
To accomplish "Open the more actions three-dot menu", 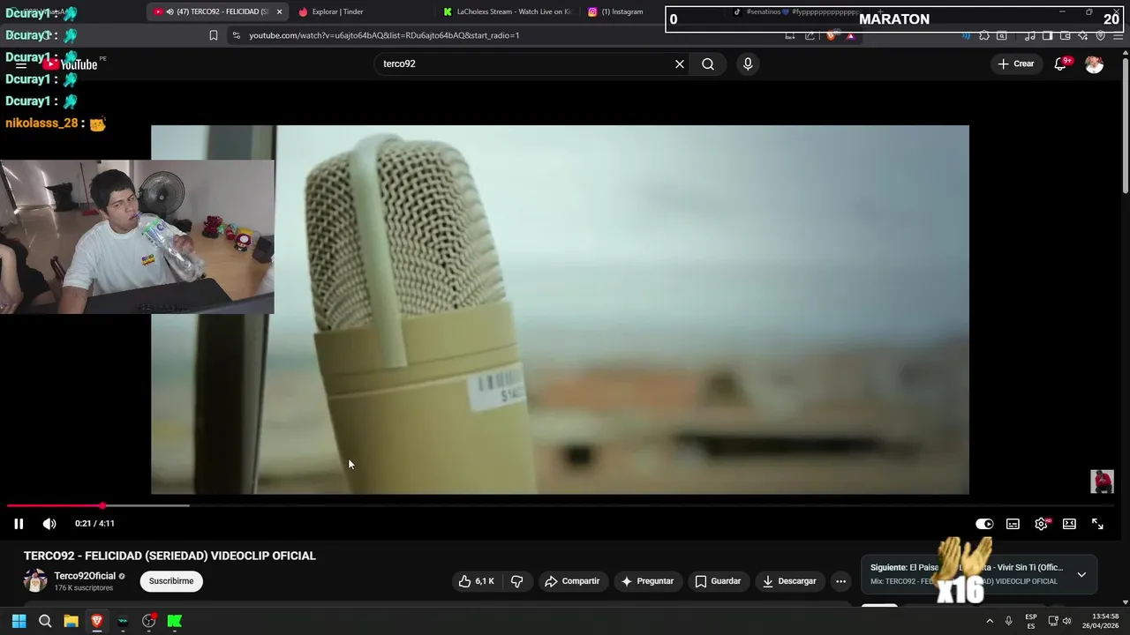I will pos(841,581).
